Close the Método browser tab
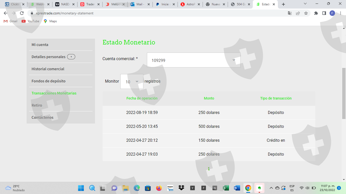Image resolution: width=346 pixels, height=194 pixels. coord(124,4)
